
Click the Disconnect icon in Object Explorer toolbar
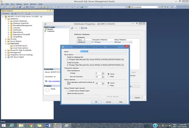point(16,14)
